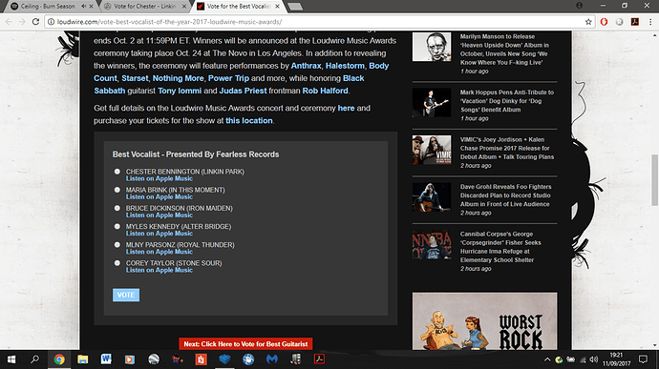This screenshot has width=659, height=369.
Task: Choose Corey Taylor (Stone Sour) radio option
Action: coord(117,263)
